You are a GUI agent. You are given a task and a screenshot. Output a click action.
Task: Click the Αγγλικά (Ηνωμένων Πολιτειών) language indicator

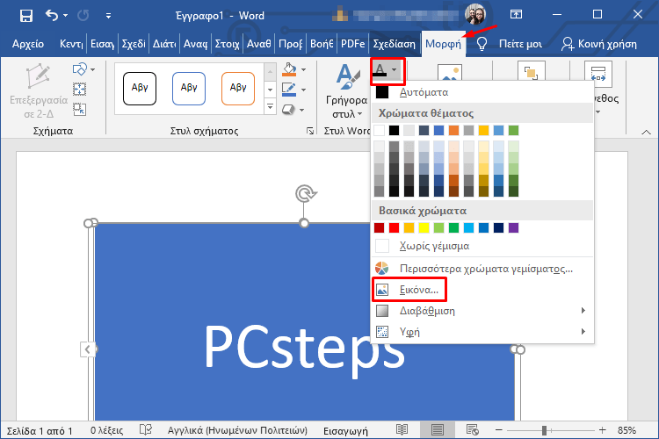coord(237,430)
